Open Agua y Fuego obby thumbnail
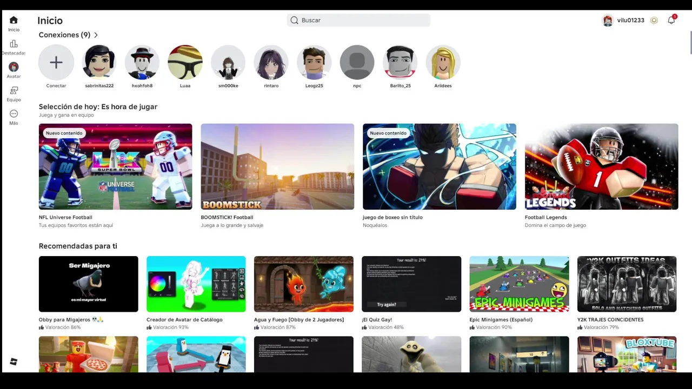Screen dimensions: 692x389 (304, 284)
